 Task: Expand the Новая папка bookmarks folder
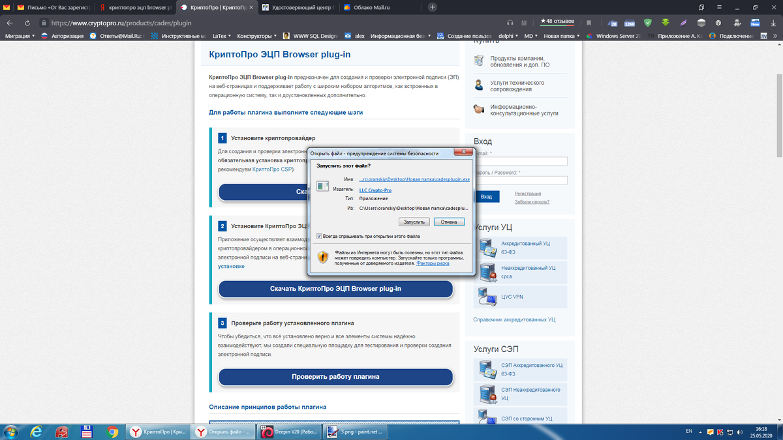[562, 36]
